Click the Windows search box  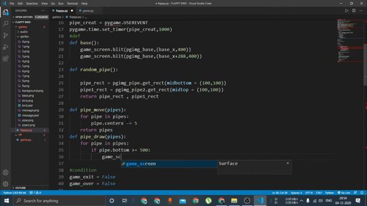coord(59,201)
